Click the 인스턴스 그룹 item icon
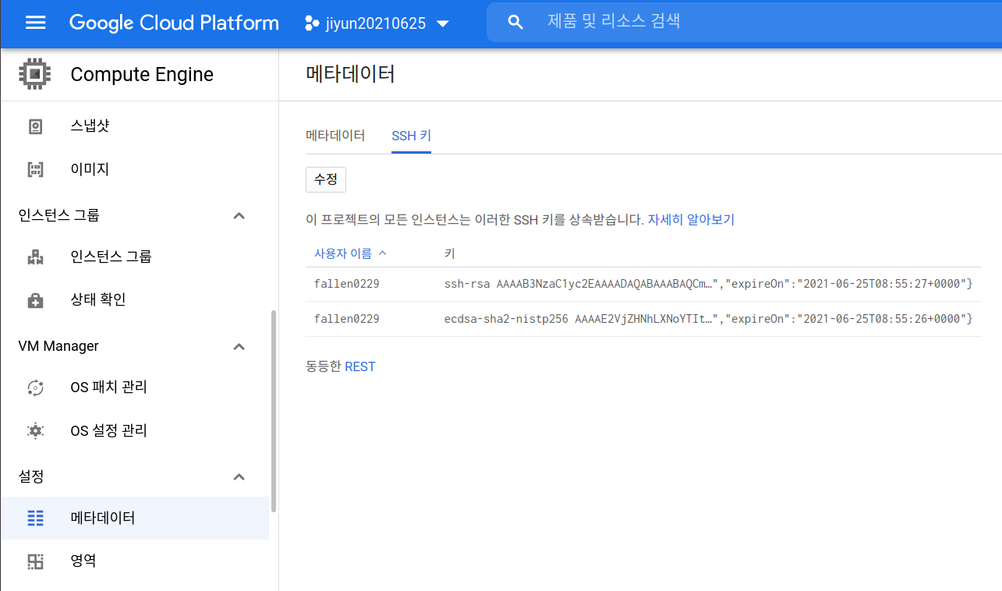1002x591 pixels. pyautogui.click(x=35, y=257)
